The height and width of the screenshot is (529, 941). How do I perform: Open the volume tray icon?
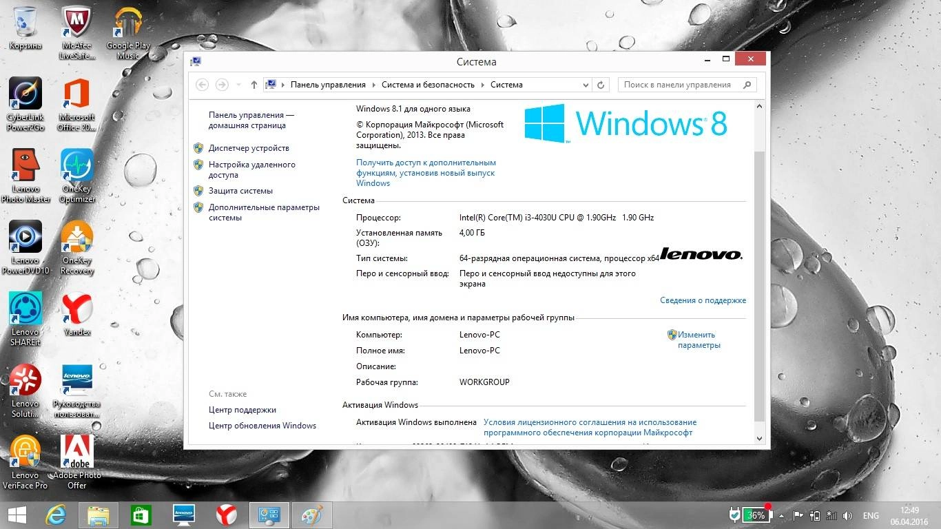pyautogui.click(x=847, y=516)
